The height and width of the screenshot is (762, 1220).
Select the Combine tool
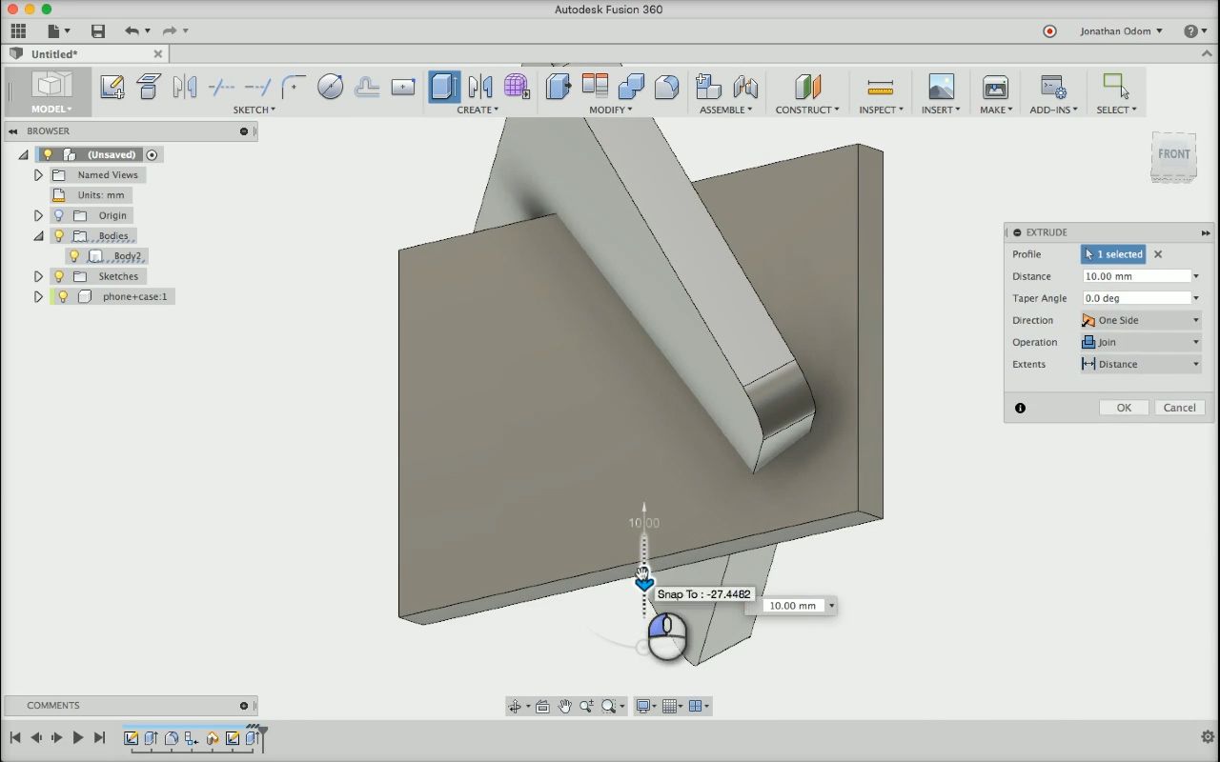pyautogui.click(x=631, y=87)
